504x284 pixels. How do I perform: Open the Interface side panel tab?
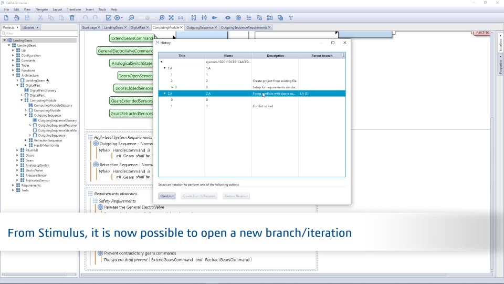point(500,43)
